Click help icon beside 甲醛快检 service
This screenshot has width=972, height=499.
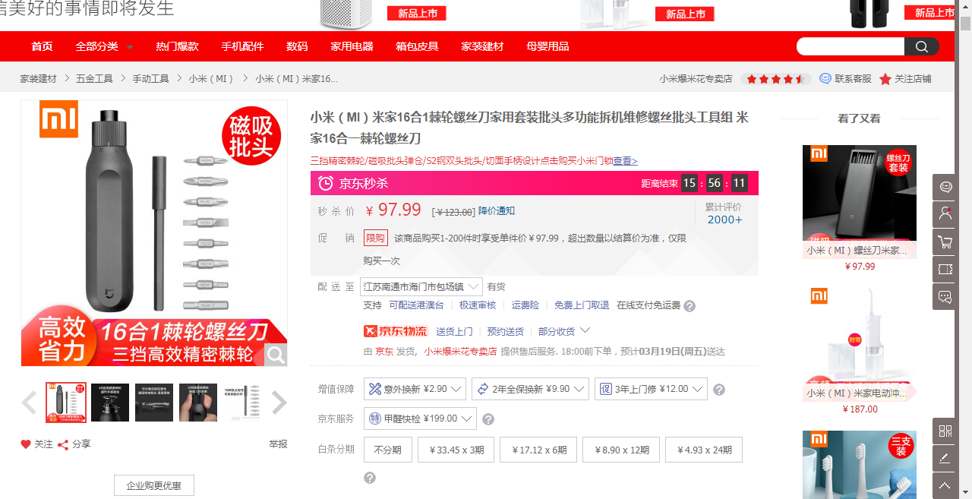(488, 419)
